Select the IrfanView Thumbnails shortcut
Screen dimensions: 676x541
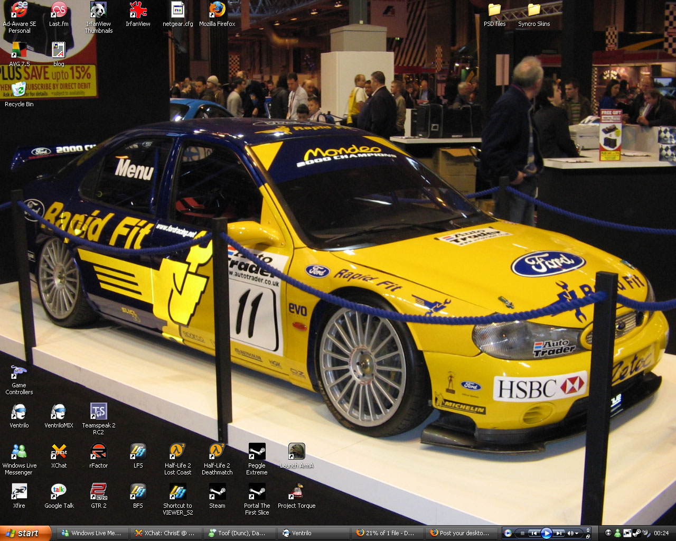point(99,17)
